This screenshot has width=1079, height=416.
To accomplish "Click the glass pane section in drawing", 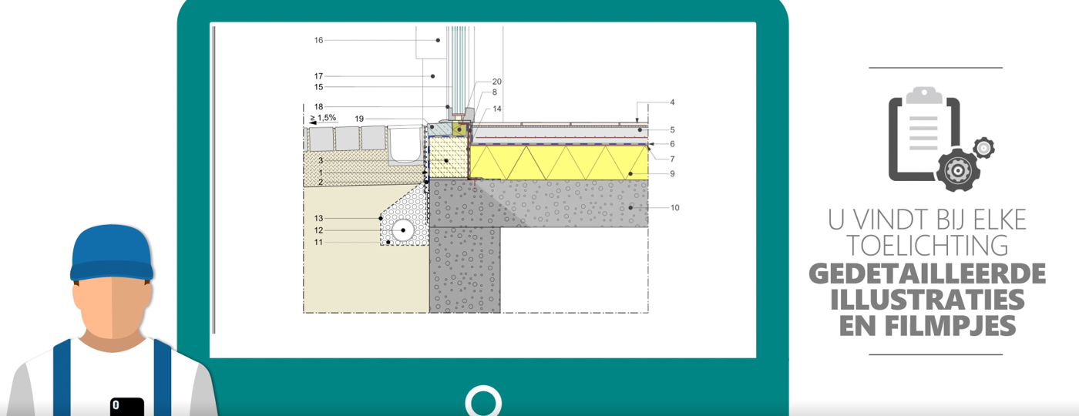I will click(459, 70).
